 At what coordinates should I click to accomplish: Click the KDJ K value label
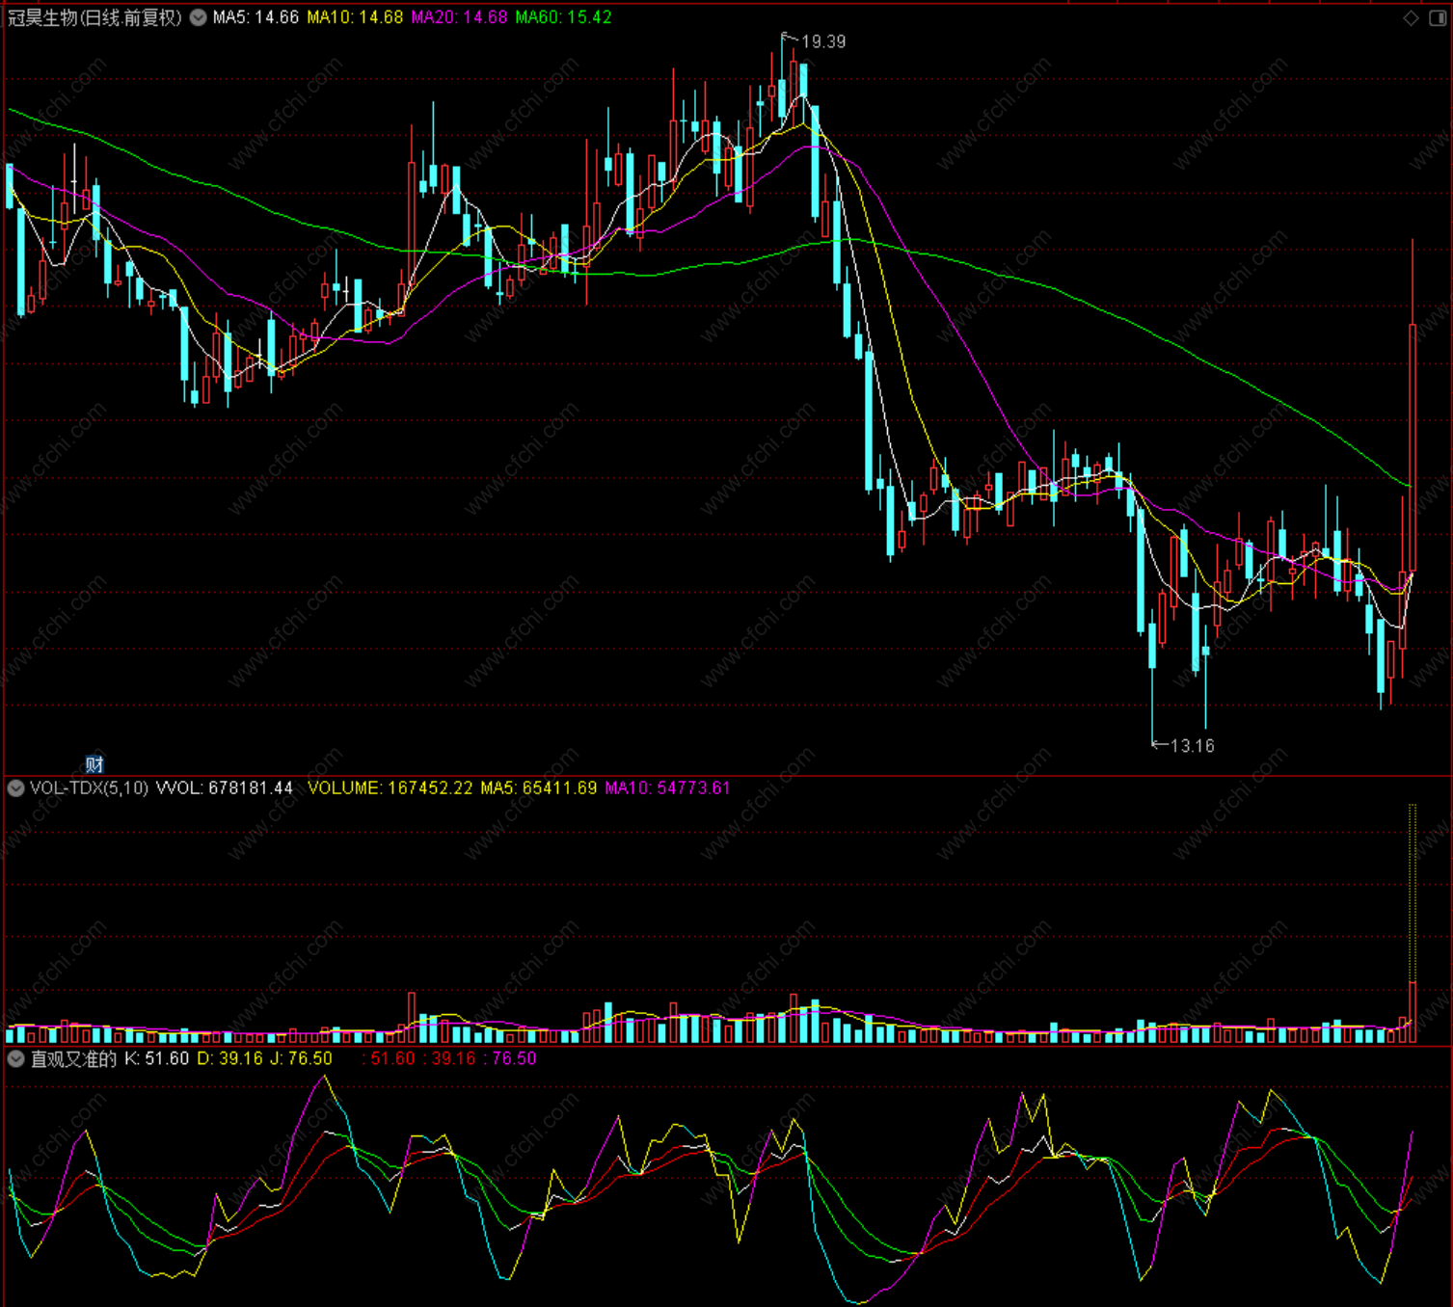pyautogui.click(x=157, y=1059)
